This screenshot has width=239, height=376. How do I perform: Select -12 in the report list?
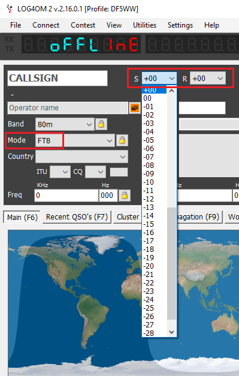point(155,198)
